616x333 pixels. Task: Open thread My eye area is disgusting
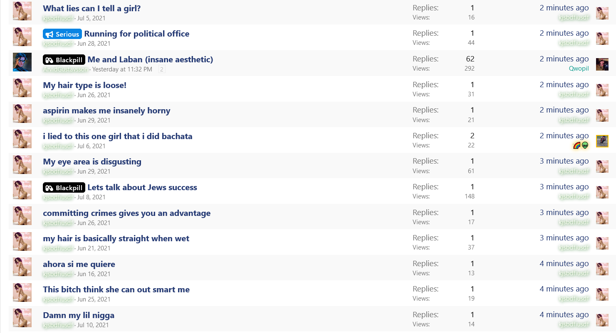click(x=92, y=162)
